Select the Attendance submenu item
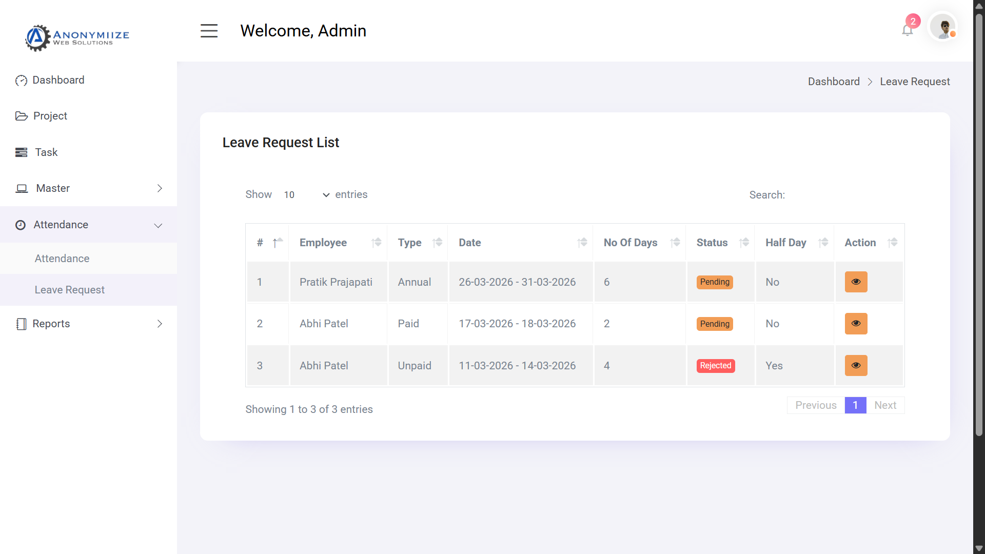This screenshot has height=554, width=985. [x=88, y=259]
